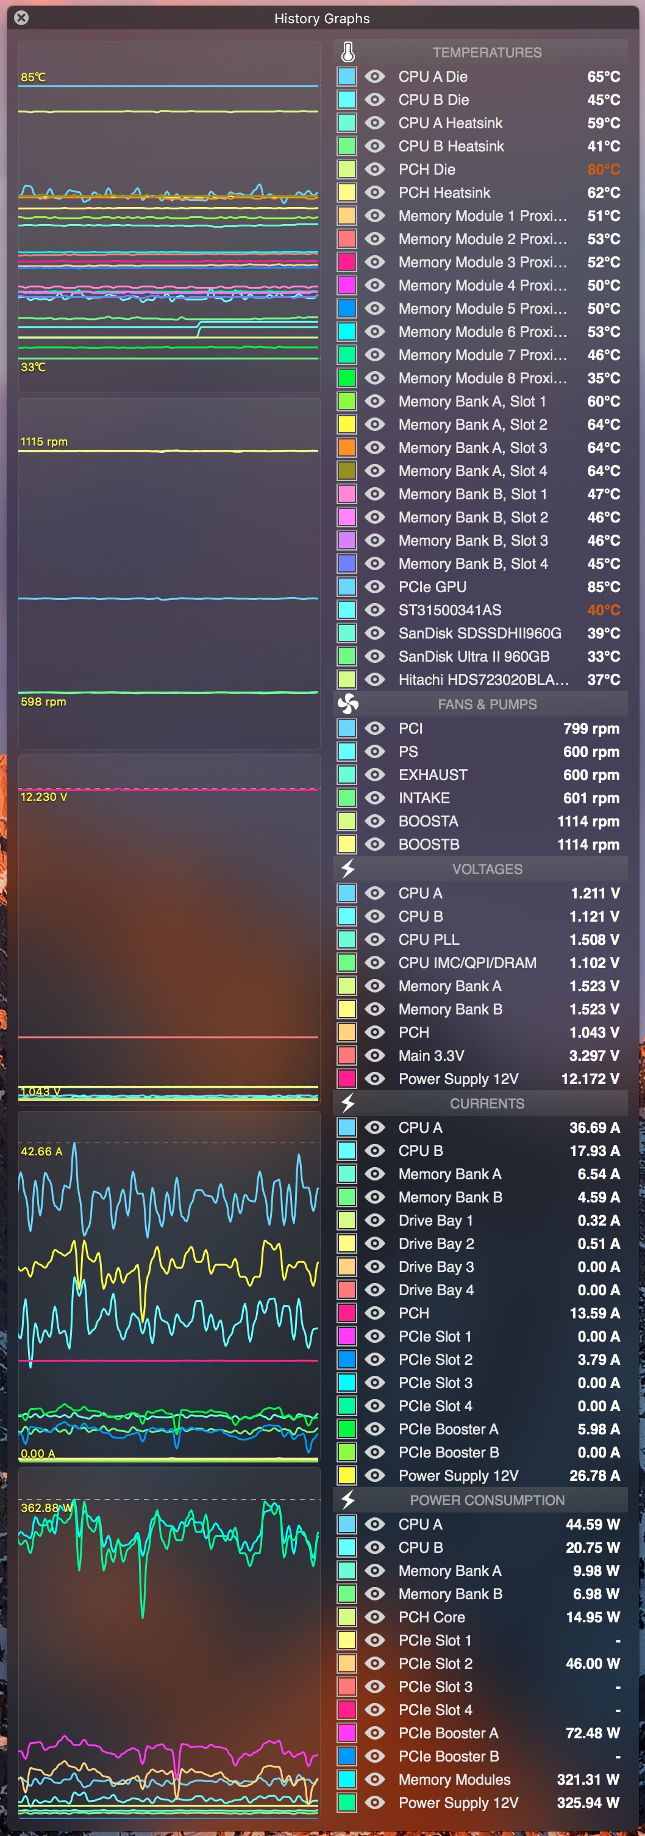Click the thermometer icon in Temperatures header

(x=347, y=52)
